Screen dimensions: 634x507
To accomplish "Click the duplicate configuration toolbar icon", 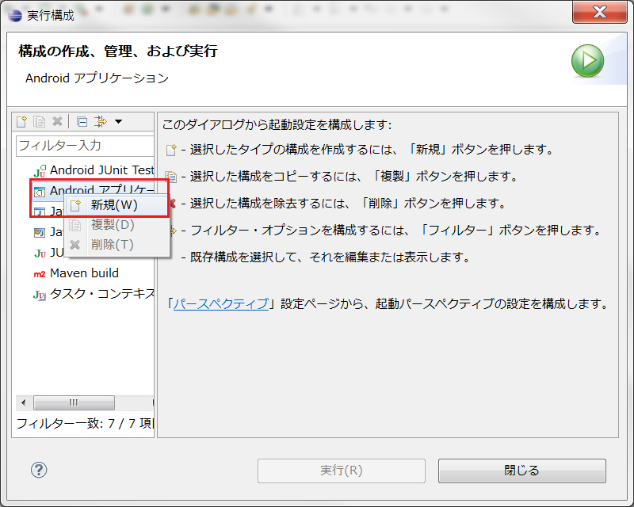I will 39,121.
